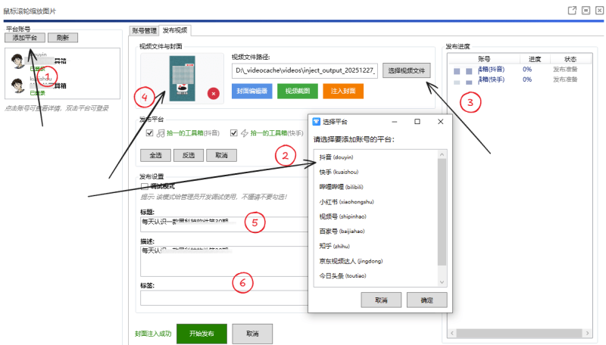Click the 标签 input field
Image resolution: width=606 pixels, height=345 pixels.
coord(224,298)
